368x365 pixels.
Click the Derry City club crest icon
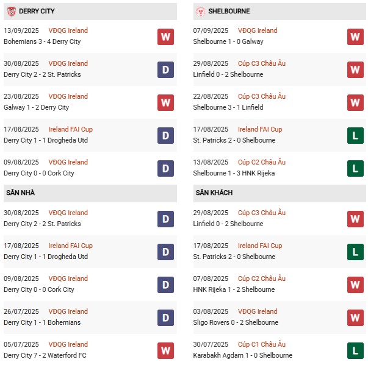(11, 11)
